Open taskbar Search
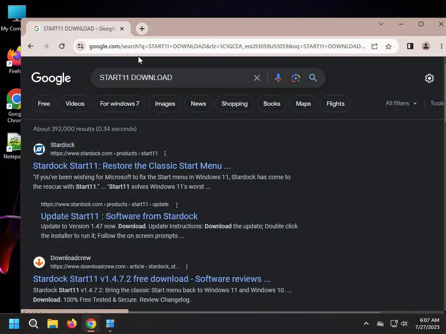Image resolution: width=446 pixels, height=334 pixels. point(33,324)
